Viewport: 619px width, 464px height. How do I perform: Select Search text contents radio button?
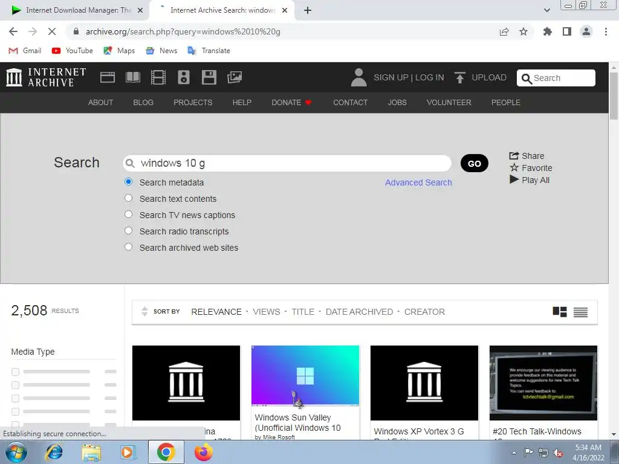pyautogui.click(x=128, y=198)
